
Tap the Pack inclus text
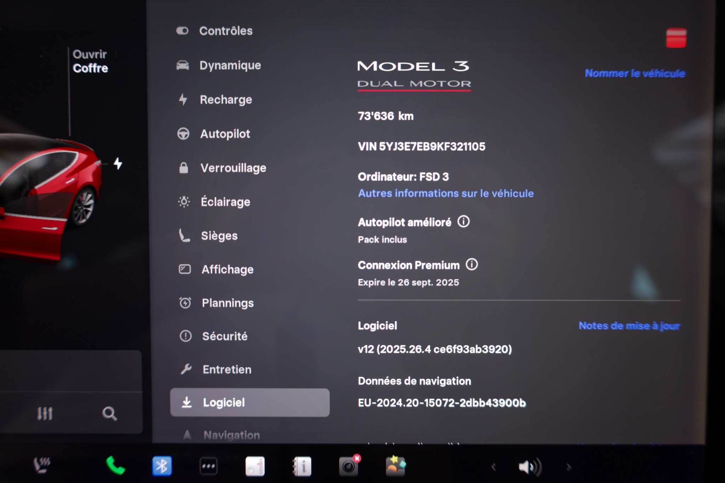[382, 240]
